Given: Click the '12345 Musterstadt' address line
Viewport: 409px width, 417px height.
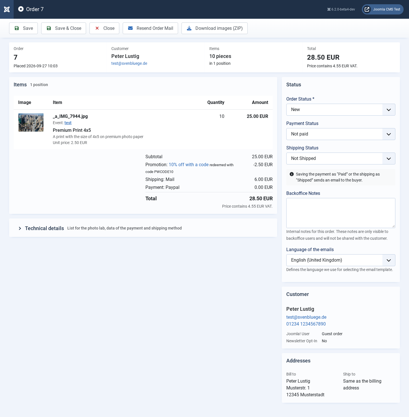Looking at the screenshot, I should coord(305,395).
